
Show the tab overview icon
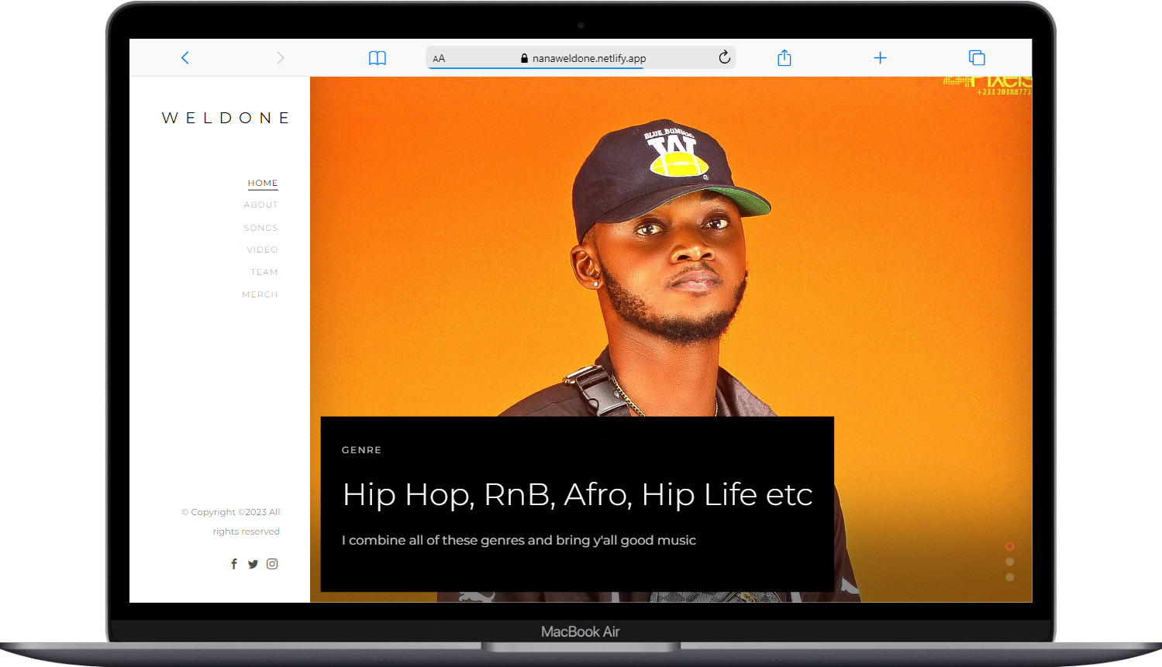[977, 58]
